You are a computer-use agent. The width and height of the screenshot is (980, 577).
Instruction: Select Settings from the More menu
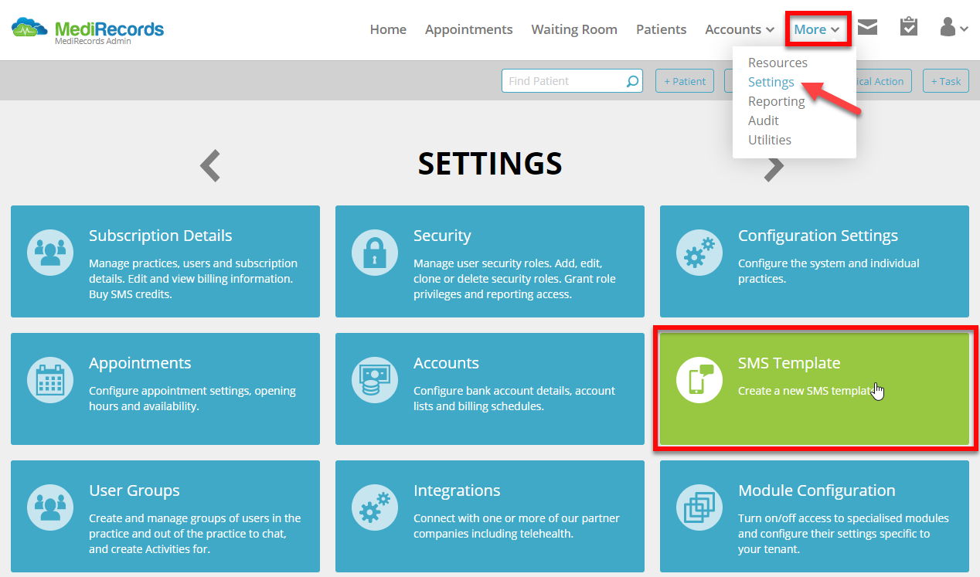[x=771, y=82]
